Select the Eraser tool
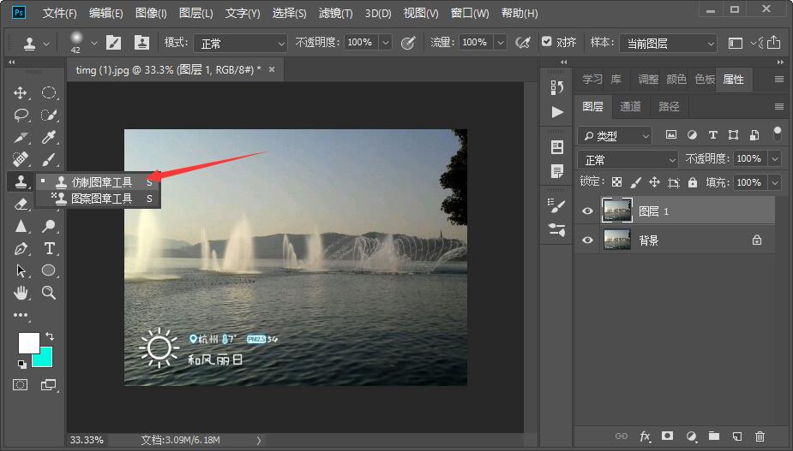 (21, 204)
